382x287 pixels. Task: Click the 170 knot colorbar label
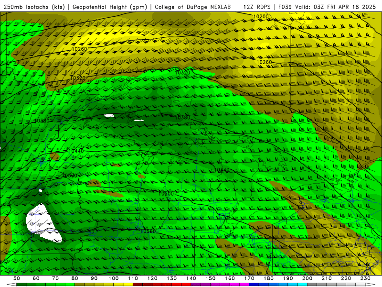coord(249,278)
